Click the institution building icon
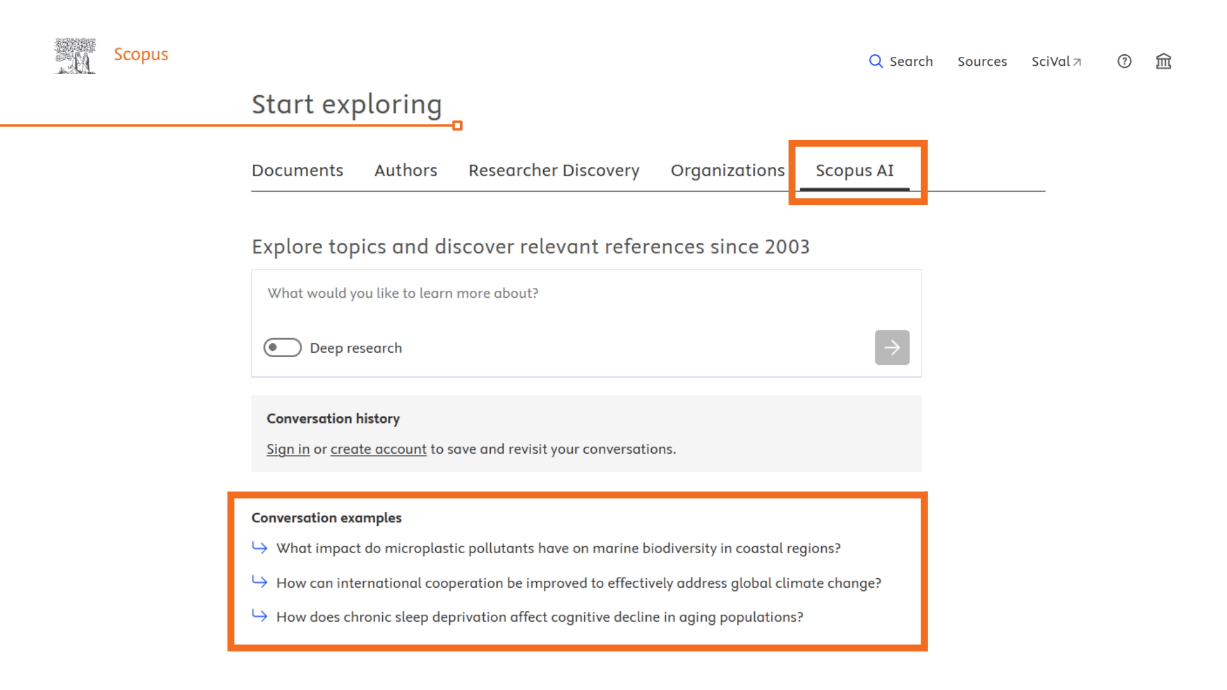 pos(1163,61)
